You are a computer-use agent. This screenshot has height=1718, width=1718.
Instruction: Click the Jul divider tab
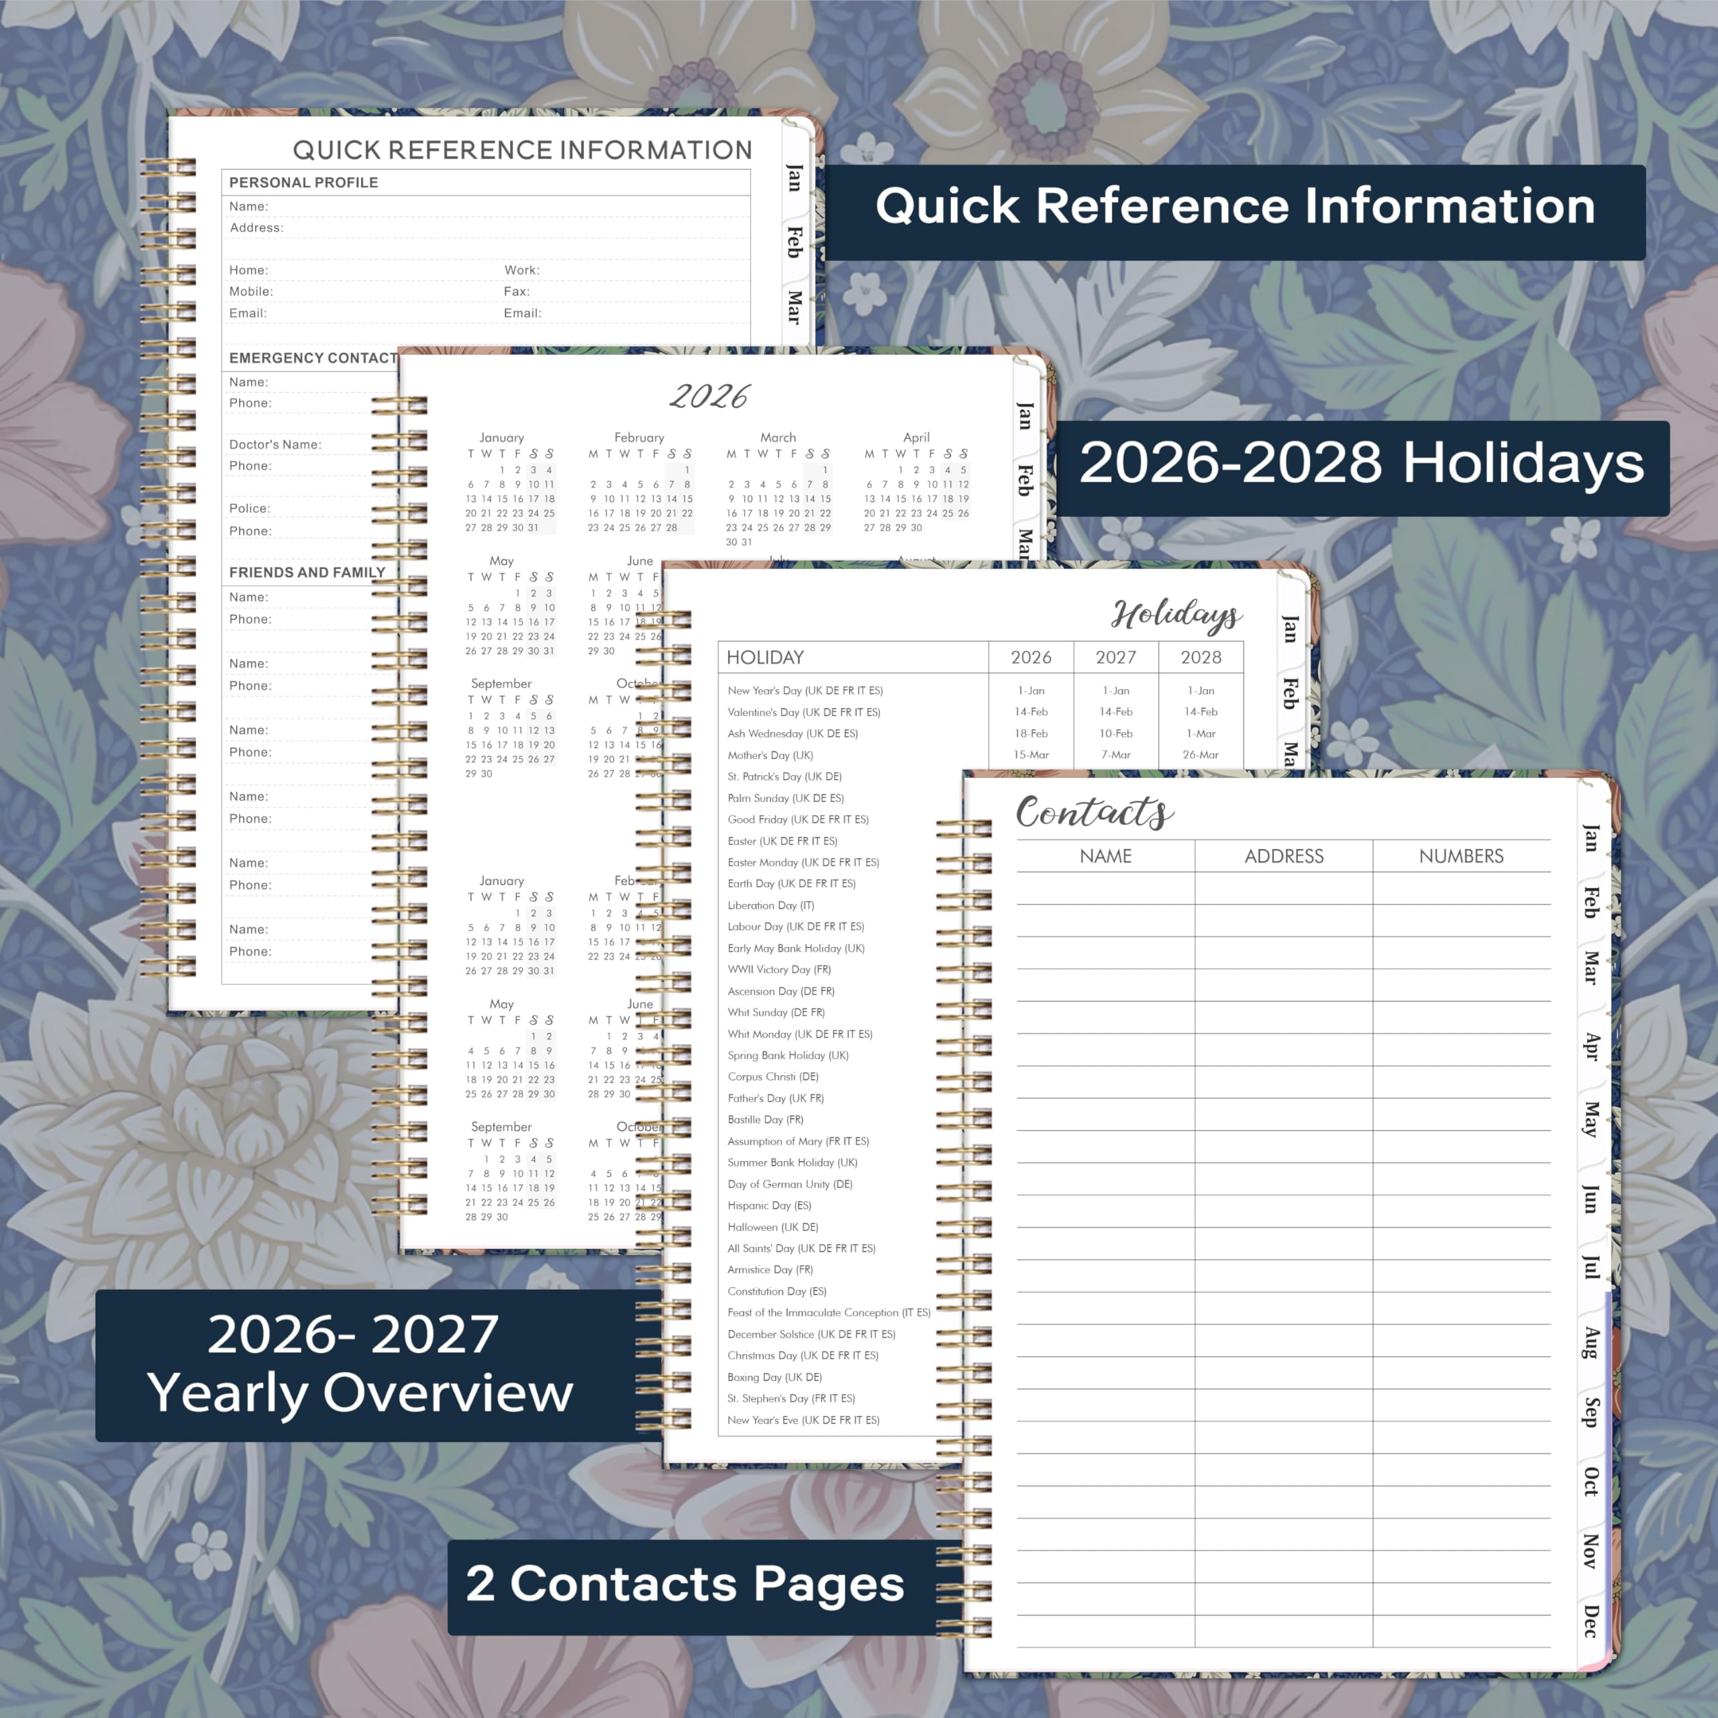(1591, 1268)
